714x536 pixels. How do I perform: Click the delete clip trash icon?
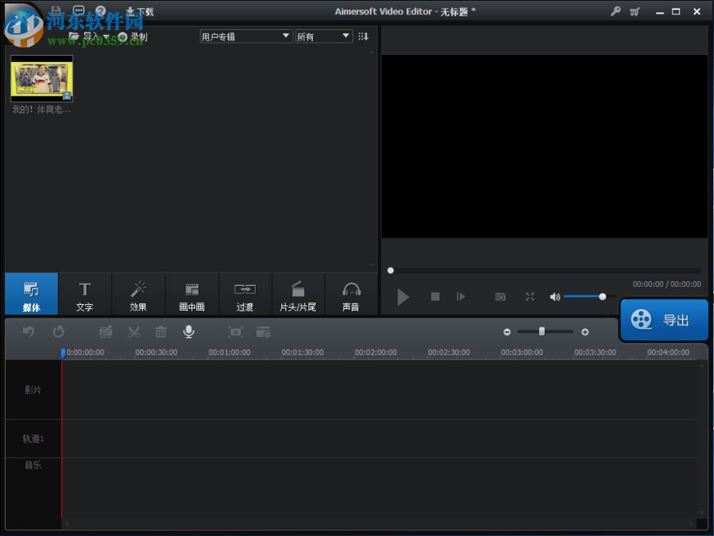pyautogui.click(x=160, y=331)
